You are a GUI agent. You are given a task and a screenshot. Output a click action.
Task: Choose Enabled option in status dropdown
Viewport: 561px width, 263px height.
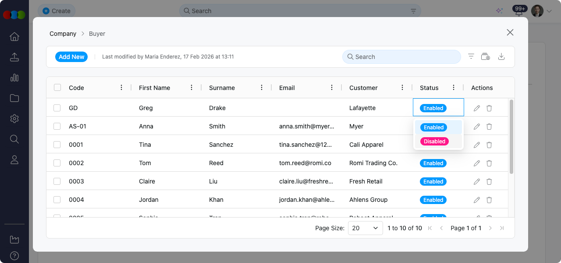coord(433,127)
